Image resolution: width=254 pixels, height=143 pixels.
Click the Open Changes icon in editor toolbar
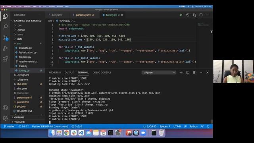[194, 15]
